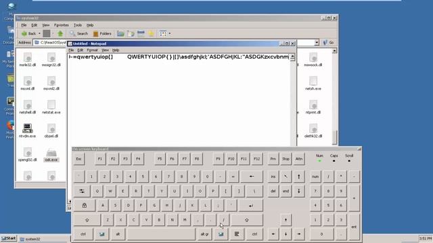The height and width of the screenshot is (243, 433).
Task: Toggle the left Shift key on the on-screen keyboard
Action: 87,220
